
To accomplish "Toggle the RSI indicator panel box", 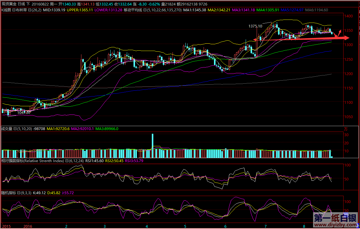I will (67, 161).
